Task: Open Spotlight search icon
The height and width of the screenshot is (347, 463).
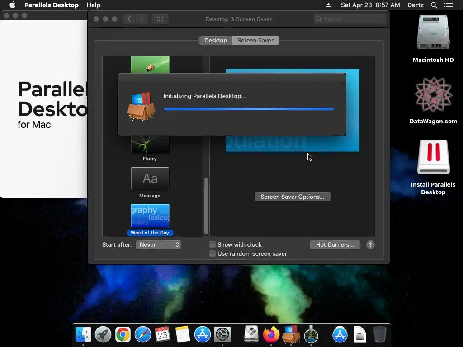Action: [x=434, y=5]
